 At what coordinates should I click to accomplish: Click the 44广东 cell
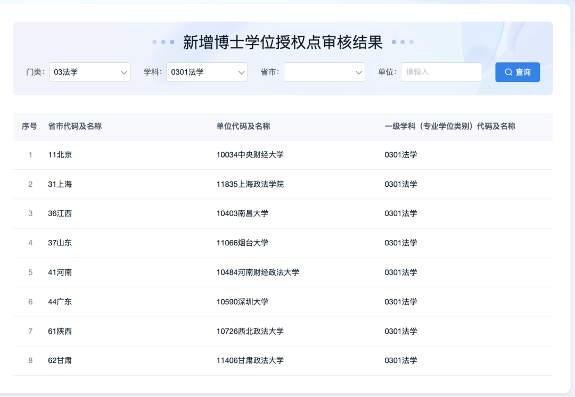pos(60,302)
